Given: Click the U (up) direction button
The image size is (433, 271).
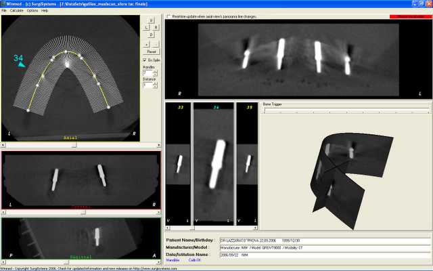Looking at the screenshot, I should pyautogui.click(x=151, y=20).
